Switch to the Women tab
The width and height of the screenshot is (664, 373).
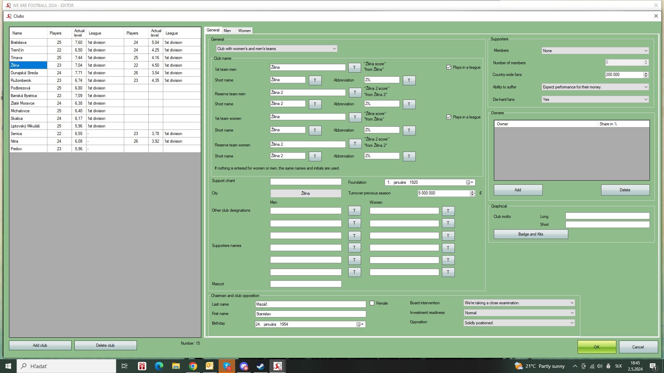(x=244, y=31)
